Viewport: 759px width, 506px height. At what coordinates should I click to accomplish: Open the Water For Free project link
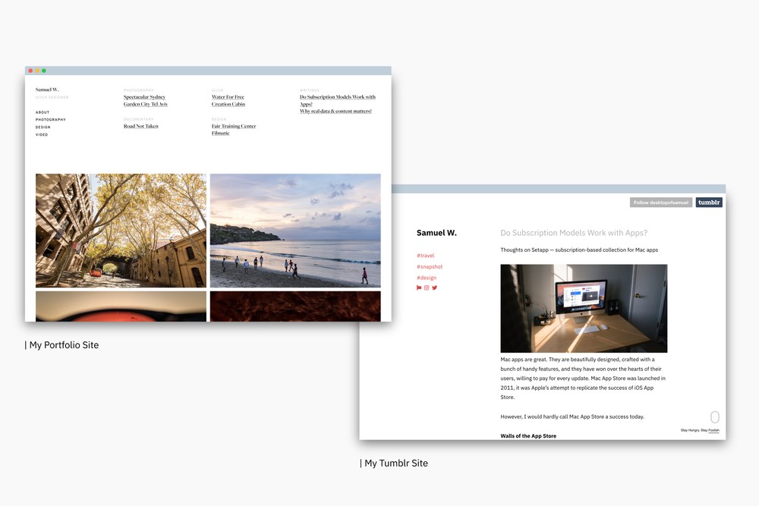[228, 97]
